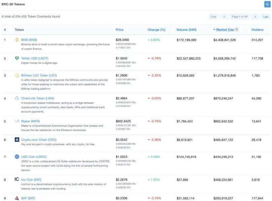
Task: Open ChainLink Token (LINK) page
Action: [x=38, y=98]
